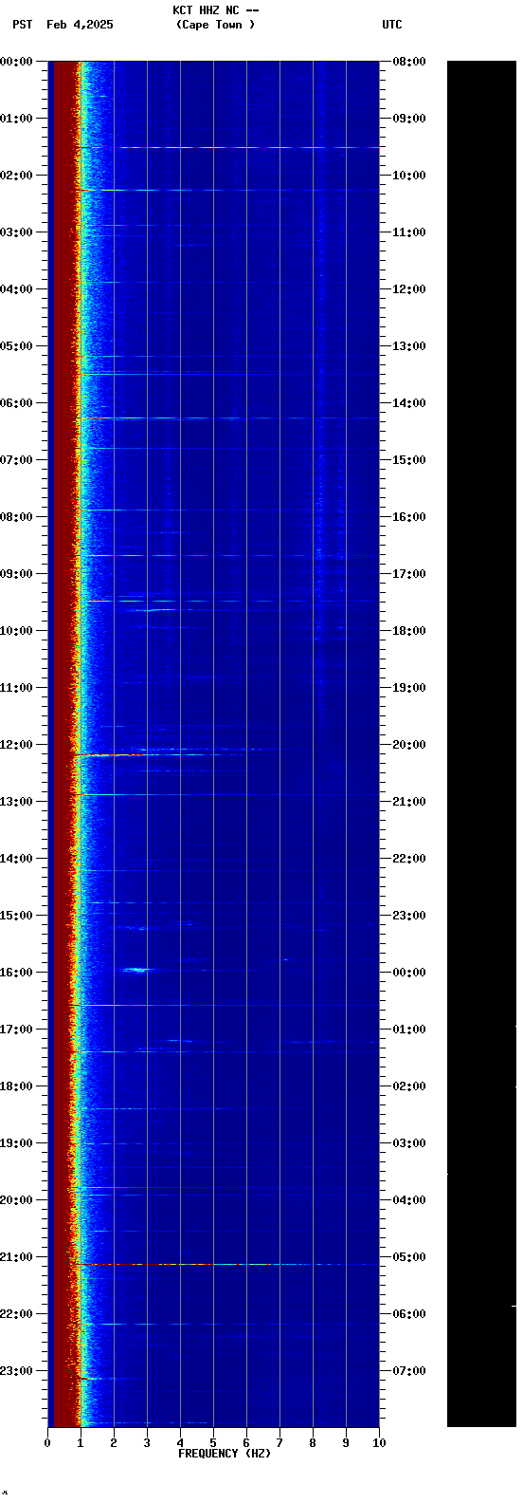Click frequency axis tick label '0'
This screenshot has width=523, height=1503.
[x=47, y=1443]
